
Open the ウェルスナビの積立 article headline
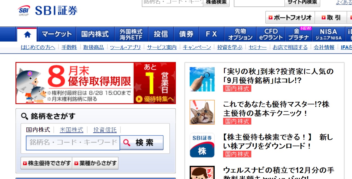tap(279, 173)
